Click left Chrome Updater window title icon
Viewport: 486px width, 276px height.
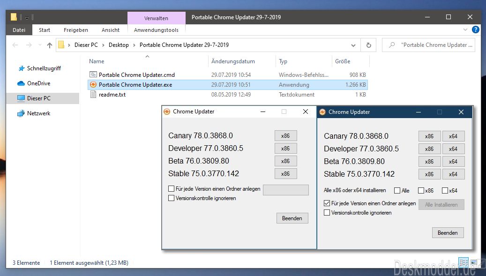167,112
